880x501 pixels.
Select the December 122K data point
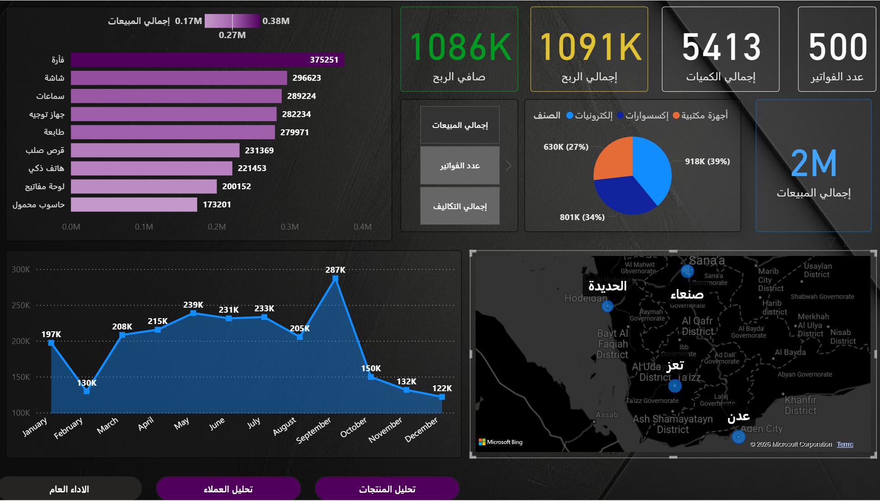[442, 397]
